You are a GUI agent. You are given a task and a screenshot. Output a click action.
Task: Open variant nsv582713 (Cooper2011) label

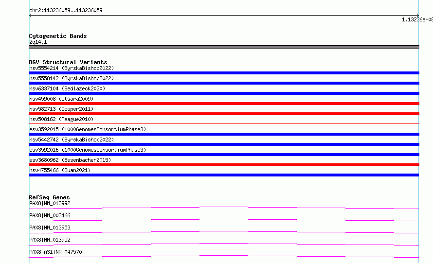[61, 109]
